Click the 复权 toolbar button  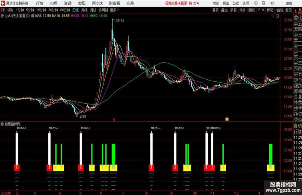216,10
